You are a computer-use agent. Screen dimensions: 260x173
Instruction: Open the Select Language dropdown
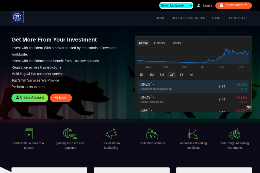(176, 5)
